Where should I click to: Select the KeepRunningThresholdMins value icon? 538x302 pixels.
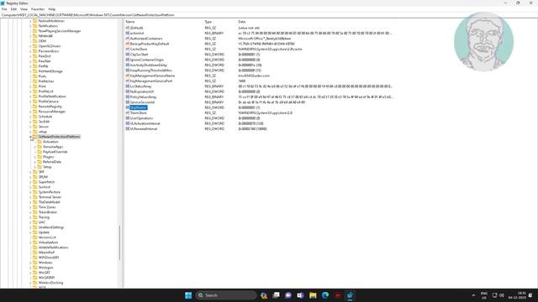[x=127, y=70]
